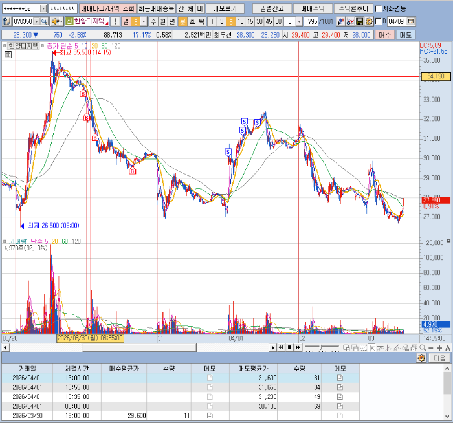
Task: Toggle the 계좌연동 checkbox
Action: 378,8
